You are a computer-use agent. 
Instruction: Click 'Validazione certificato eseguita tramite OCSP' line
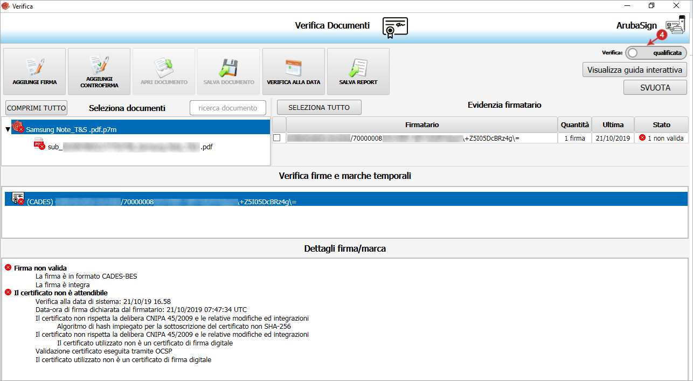tap(104, 351)
